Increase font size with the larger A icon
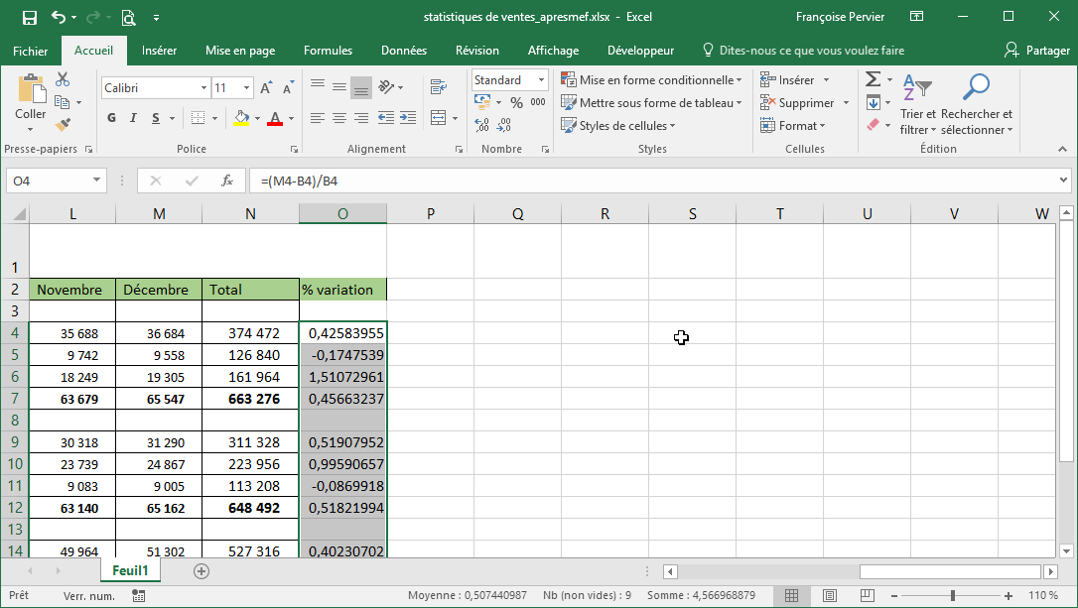The height and width of the screenshot is (608, 1078). (266, 88)
